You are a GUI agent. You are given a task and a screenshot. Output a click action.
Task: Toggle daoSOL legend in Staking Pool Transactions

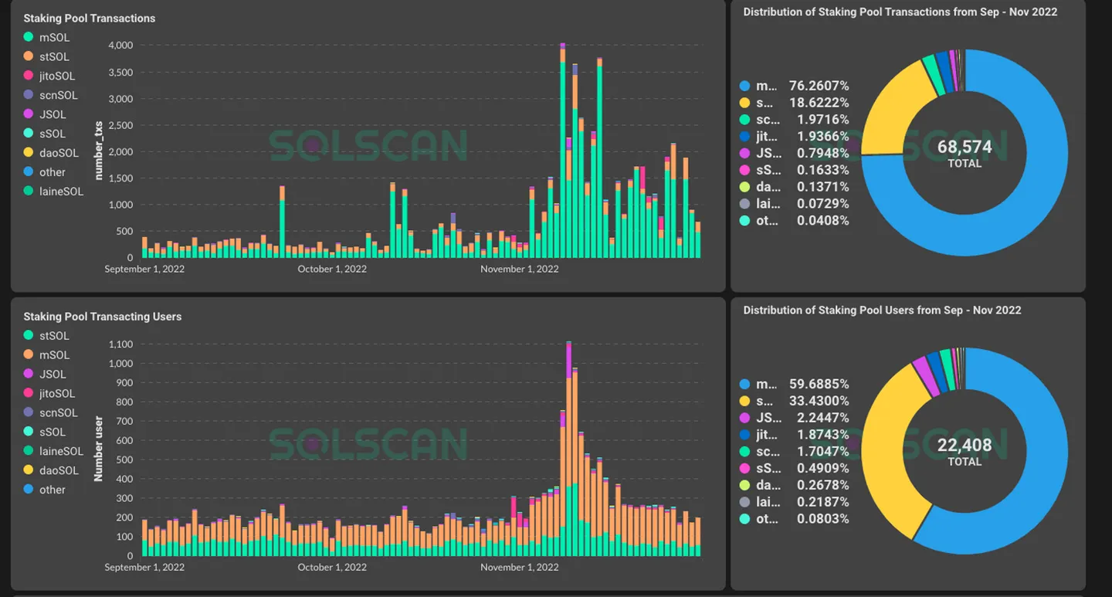tap(50, 153)
